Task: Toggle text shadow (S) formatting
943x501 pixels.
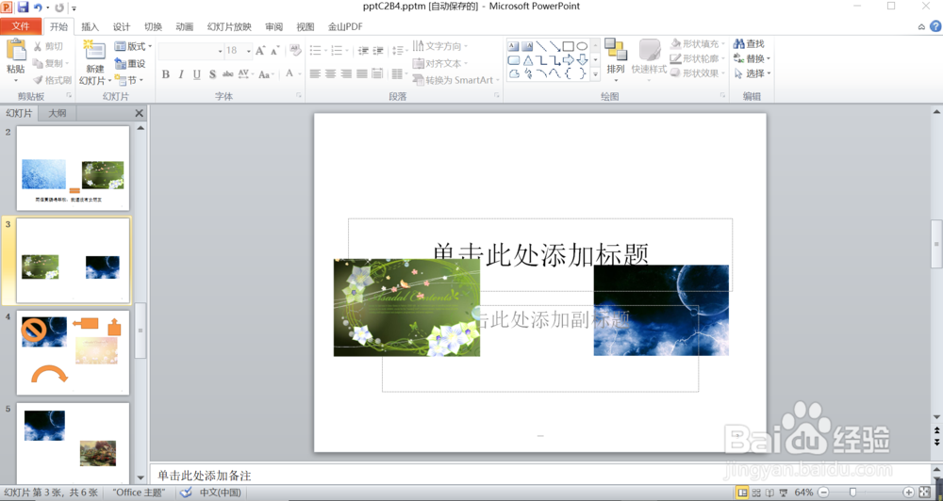Action: [212, 74]
